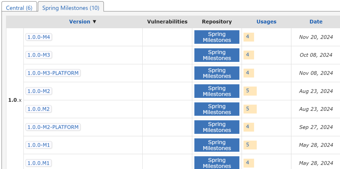The height and width of the screenshot is (169, 340).
Task: Click Spring Milestones badge in 1.0.0-M3-PLATFORM row
Action: tap(217, 73)
